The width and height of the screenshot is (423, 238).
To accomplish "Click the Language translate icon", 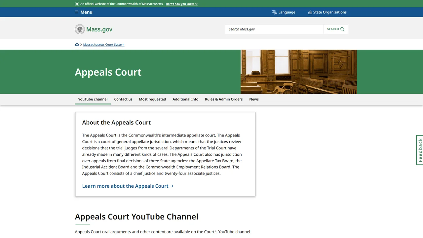I will point(274,12).
